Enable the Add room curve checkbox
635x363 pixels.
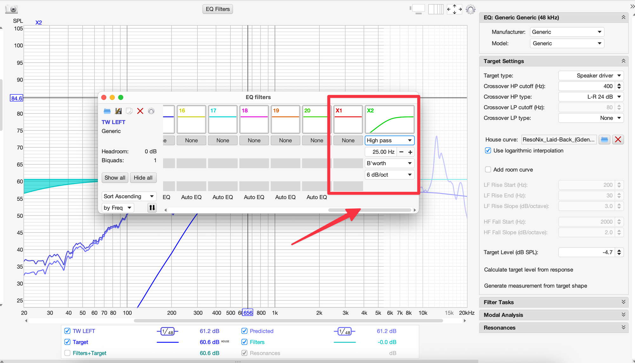coord(488,170)
